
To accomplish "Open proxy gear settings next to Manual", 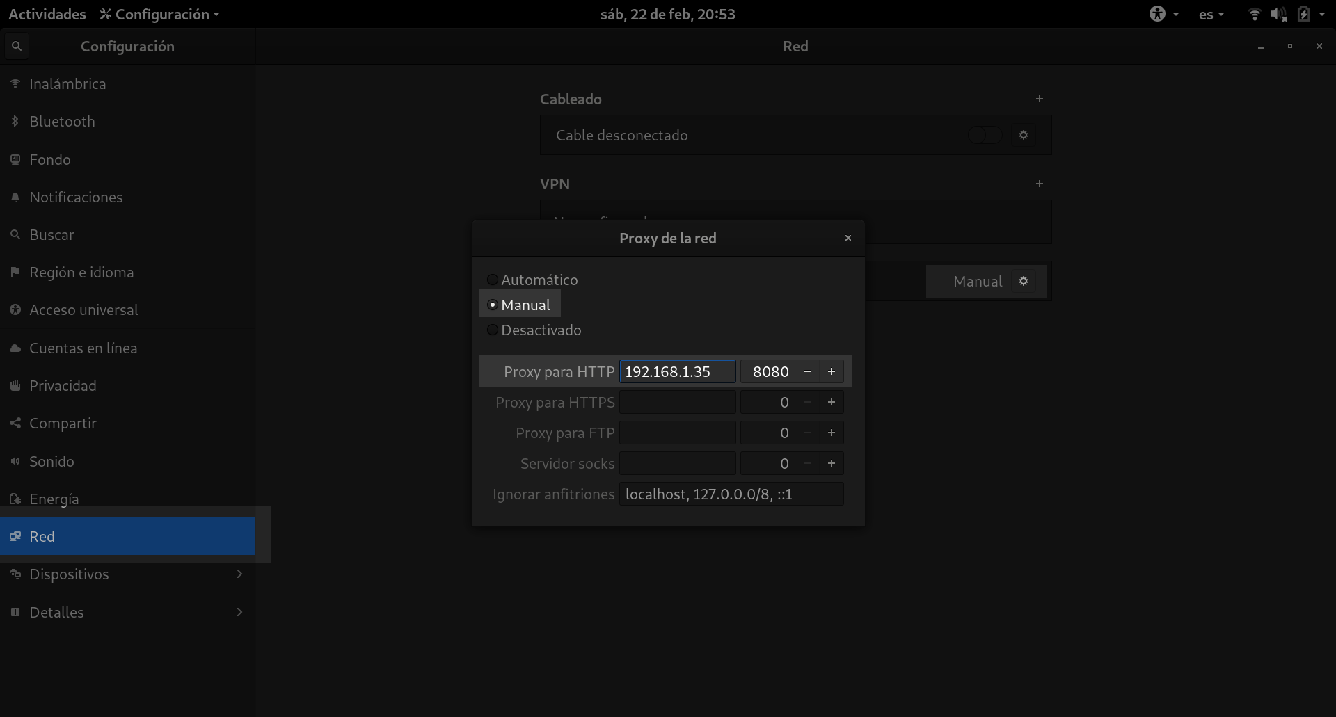I will coord(1024,281).
